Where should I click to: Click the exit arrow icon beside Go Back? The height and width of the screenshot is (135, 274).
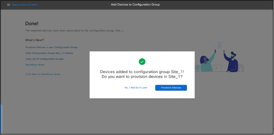pyautogui.click(x=27, y=74)
